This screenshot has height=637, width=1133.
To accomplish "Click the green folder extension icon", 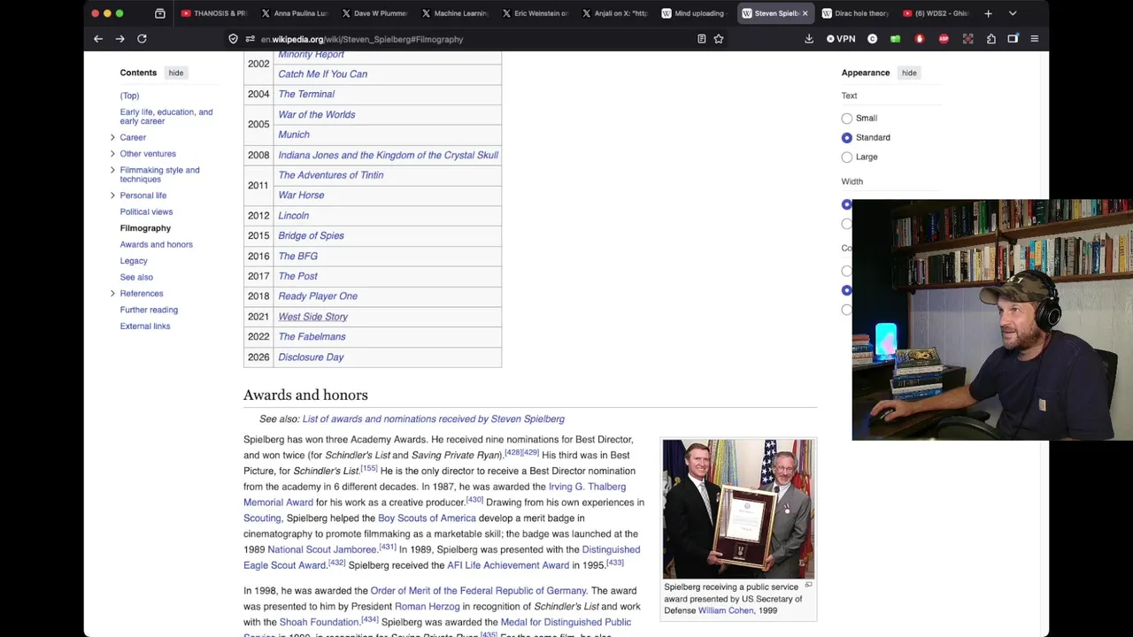I will (x=895, y=39).
